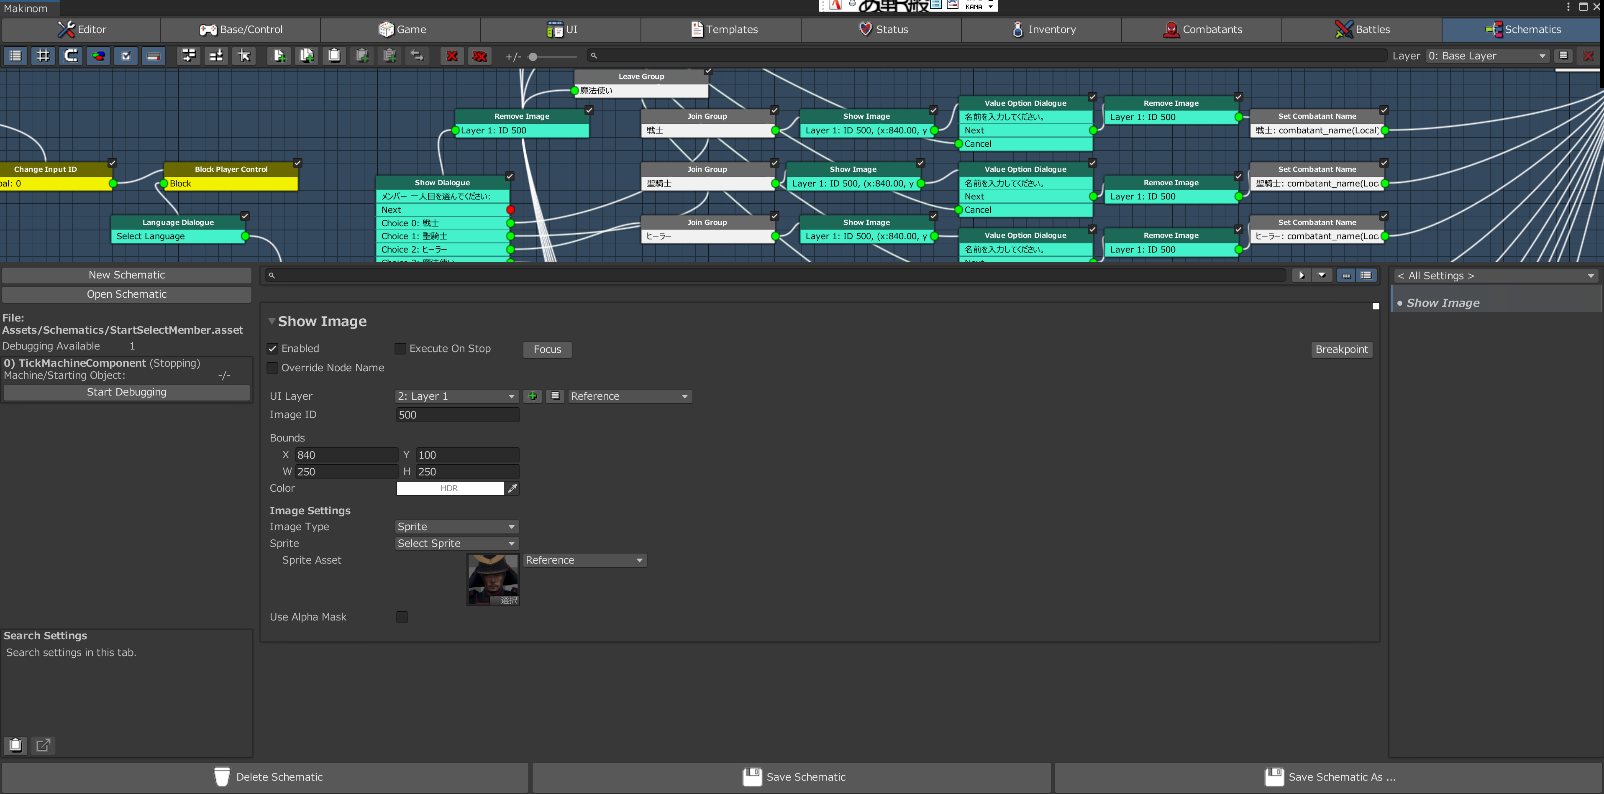Click the add node document icon
The image size is (1604, 794).
(x=279, y=56)
